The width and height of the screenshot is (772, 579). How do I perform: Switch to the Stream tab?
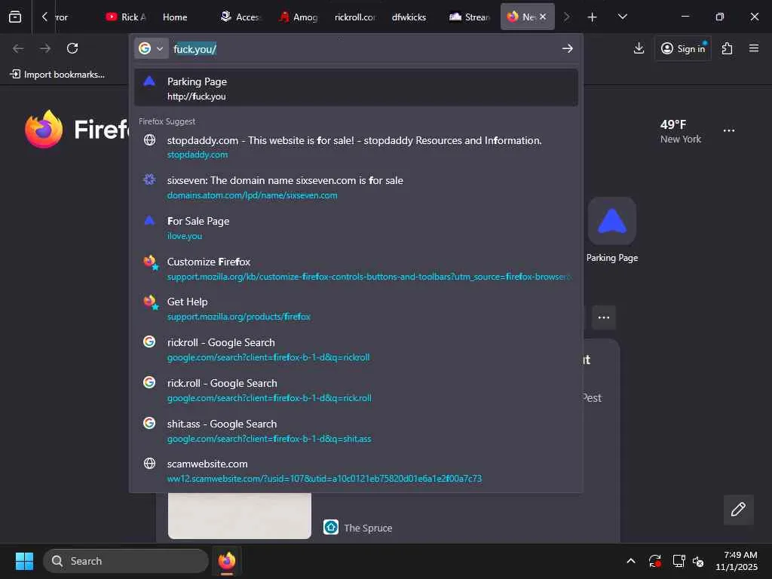pyautogui.click(x=469, y=17)
